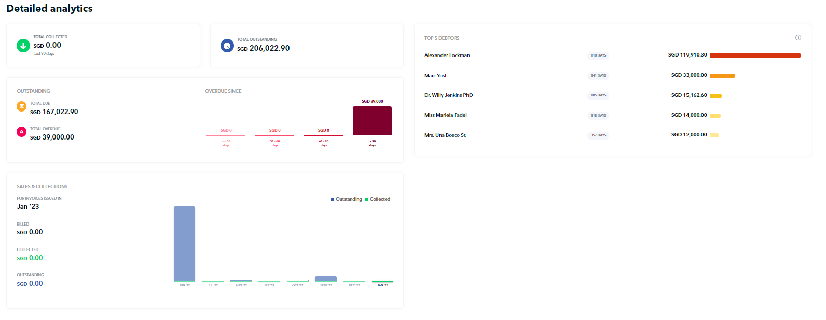Select Dr. Willy Jenkins PhD debtor row
This screenshot has height=320, width=826.
pos(448,95)
